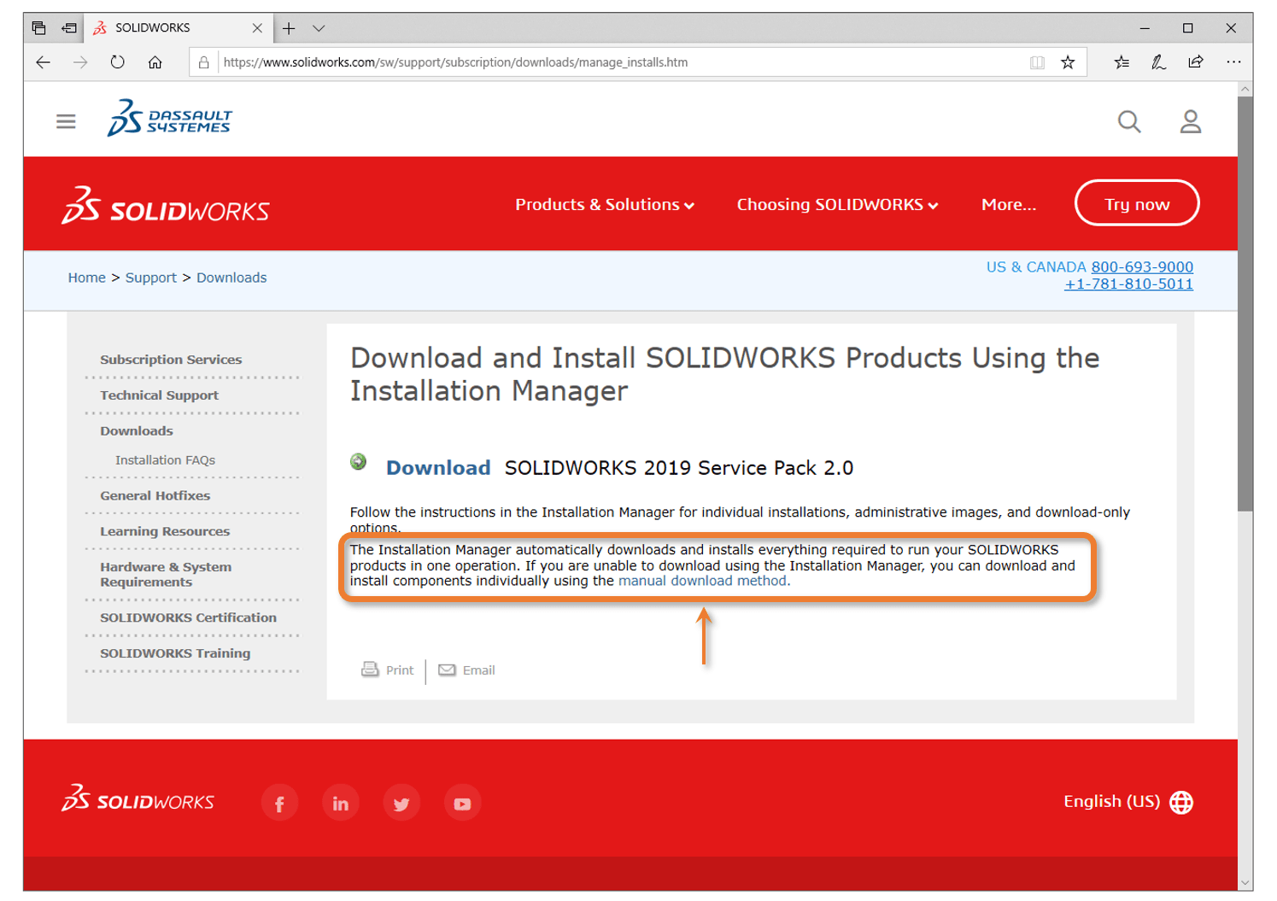The image size is (1277, 901).
Task: Refresh the page with reload icon
Action: click(118, 62)
